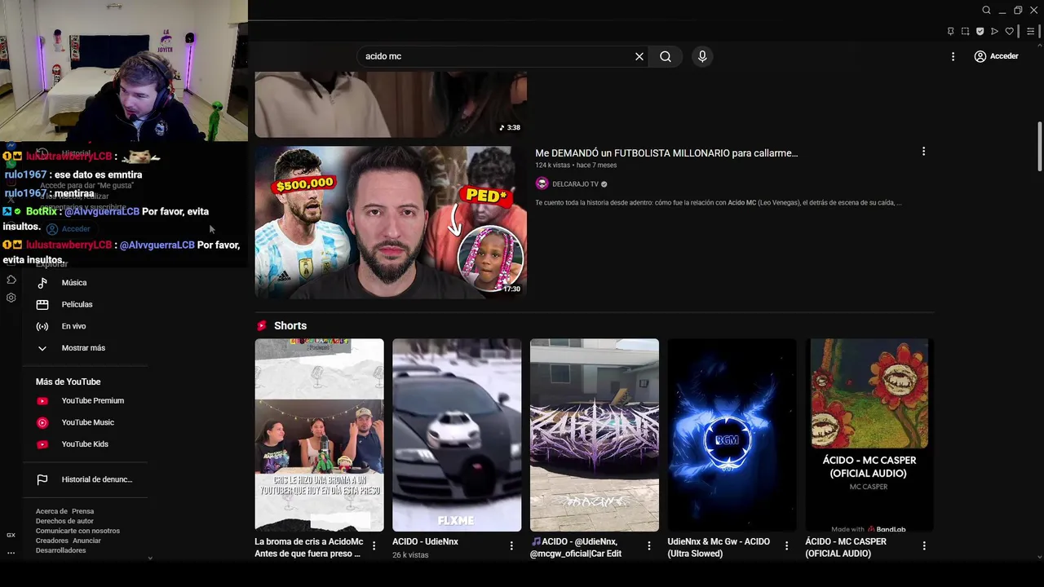Click the GX icon in browser sidebar
The height and width of the screenshot is (587, 1044).
pos(11,535)
